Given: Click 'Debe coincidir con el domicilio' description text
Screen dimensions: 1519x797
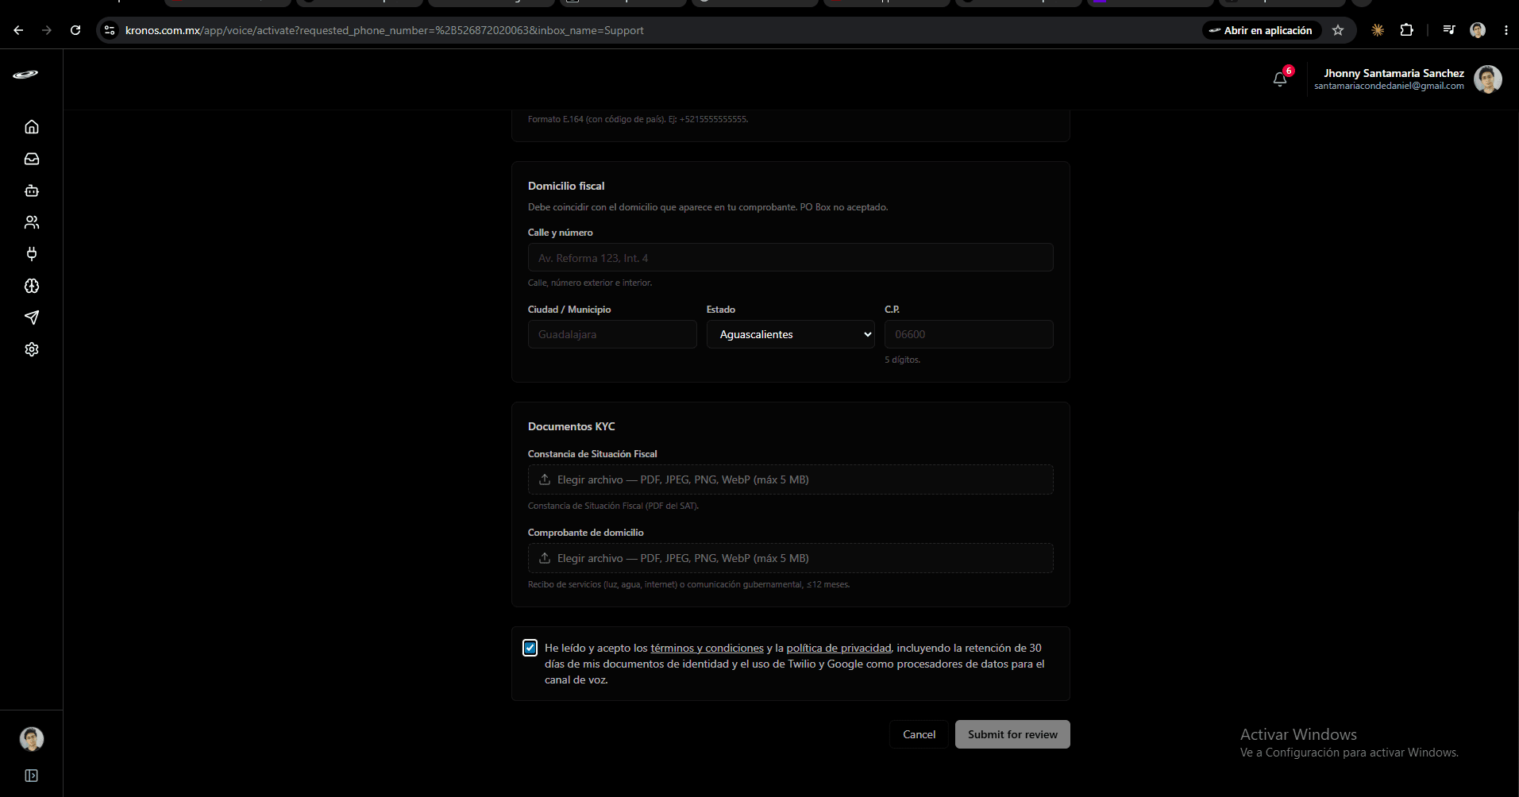Looking at the screenshot, I should tap(707, 207).
